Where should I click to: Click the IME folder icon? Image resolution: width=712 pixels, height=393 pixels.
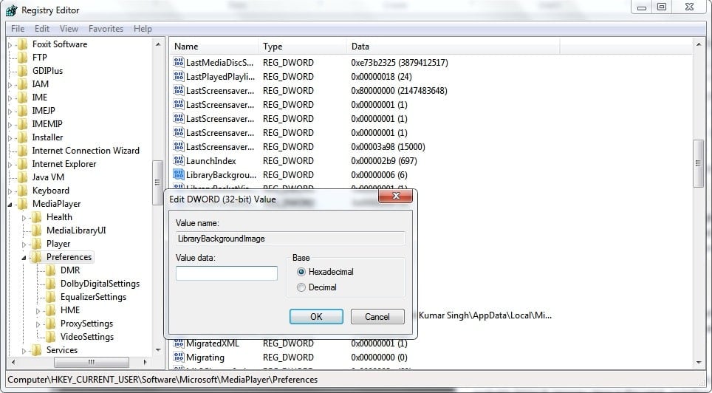click(x=22, y=98)
